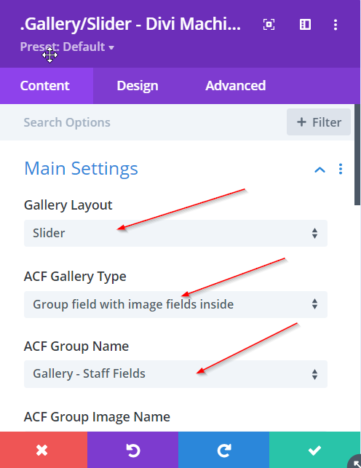Toggle the sidebar snap layout icon
This screenshot has height=468, width=361.
pos(305,25)
